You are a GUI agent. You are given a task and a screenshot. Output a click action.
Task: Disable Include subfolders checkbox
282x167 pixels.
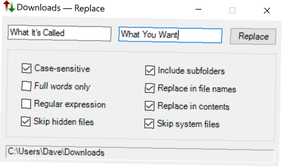pos(150,70)
